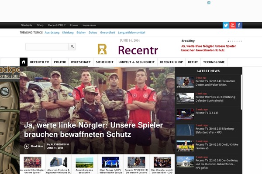Click the LATEST NEWS heading
Viewport: 262px width, 174px height.
click(208, 71)
